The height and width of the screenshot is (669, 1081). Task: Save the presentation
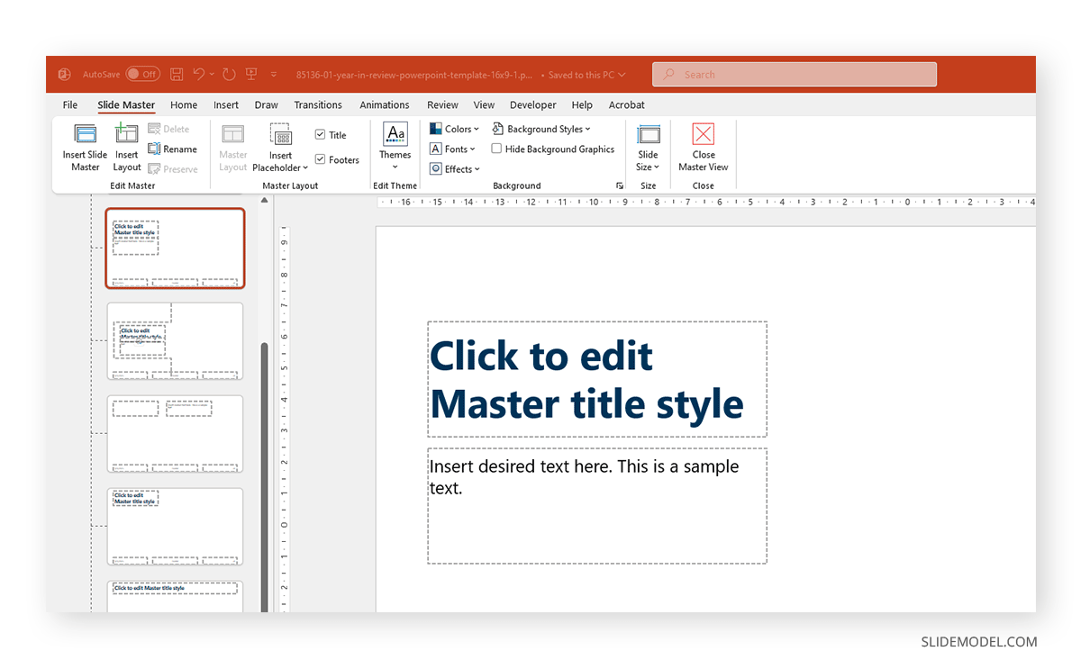point(177,74)
